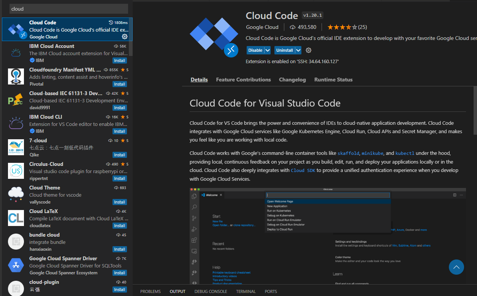Open the DEBUG CONSOLE panel tab
The height and width of the screenshot is (296, 477).
click(x=211, y=291)
